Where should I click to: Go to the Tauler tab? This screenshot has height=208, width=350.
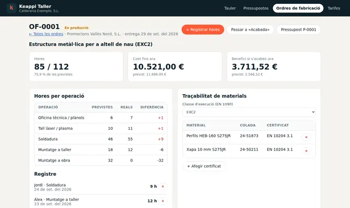coord(230,8)
